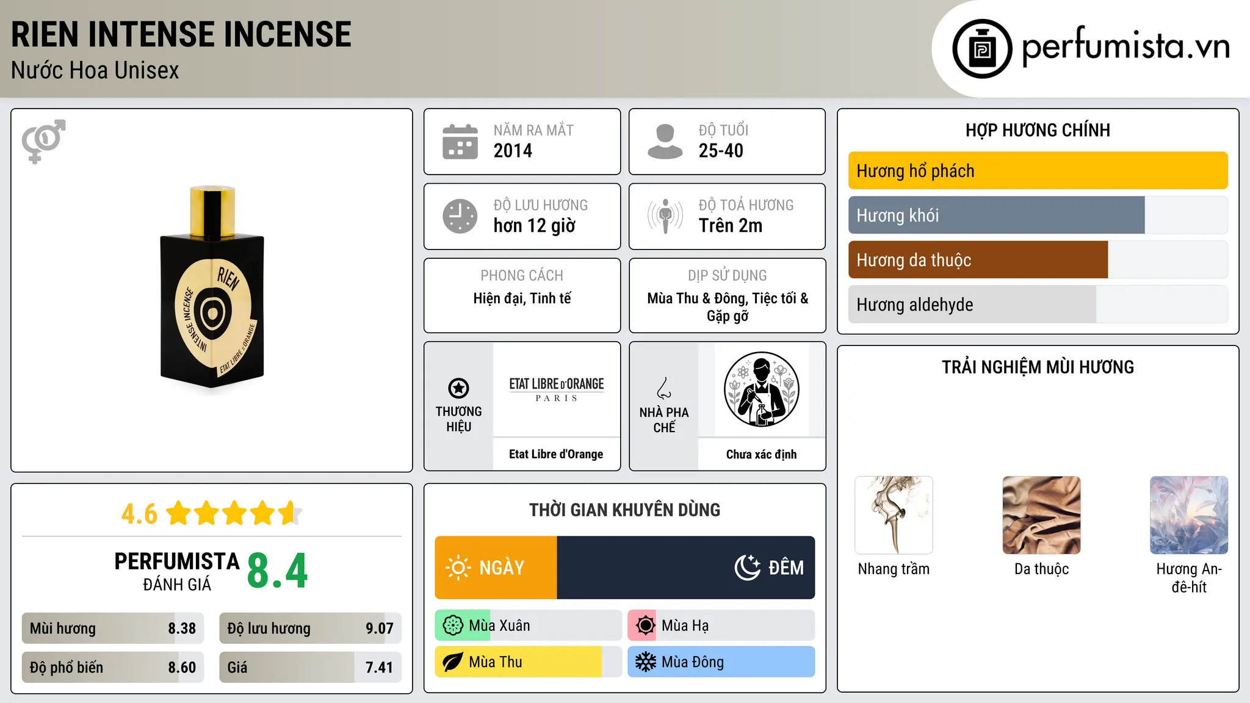The image size is (1250, 703).
Task: Click the nose icon above Nhà pha chế
Action: (663, 388)
